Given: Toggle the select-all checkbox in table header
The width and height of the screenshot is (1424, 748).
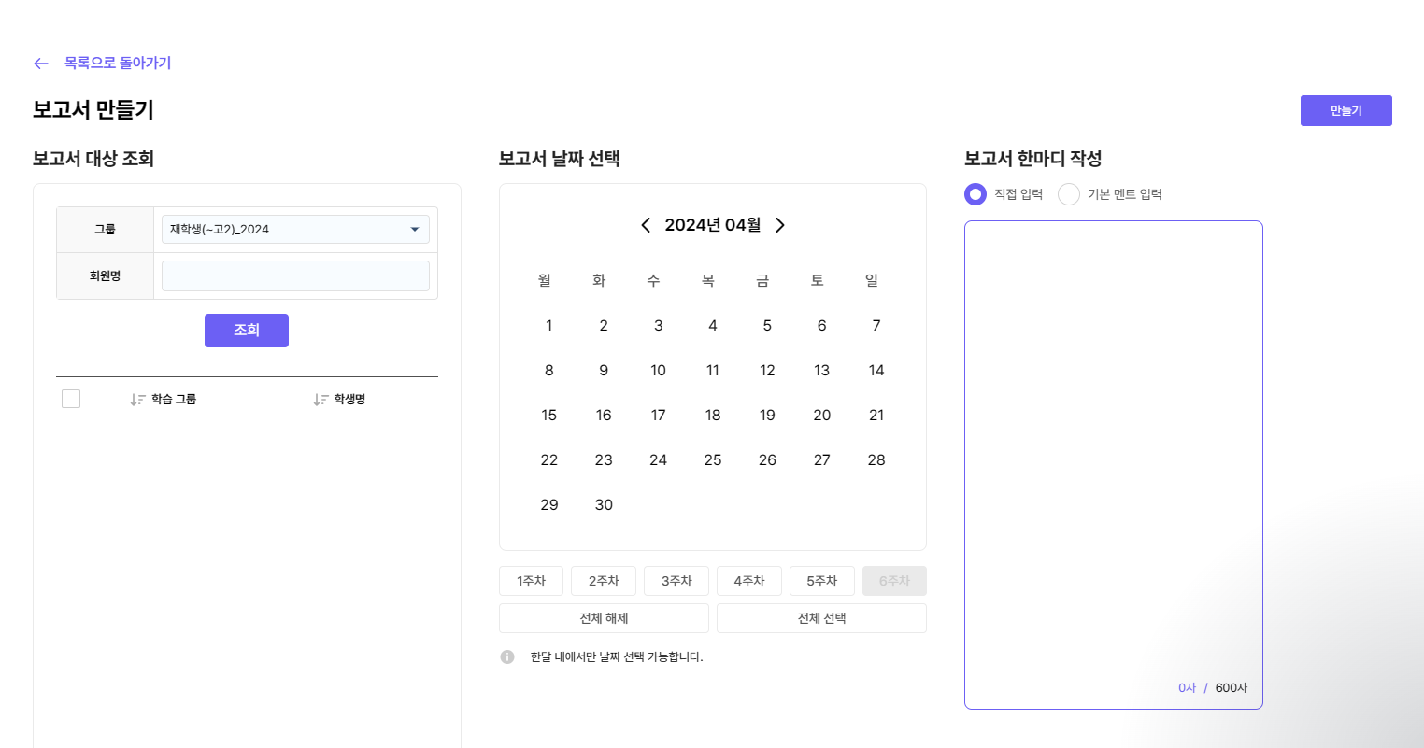Looking at the screenshot, I should pos(71,399).
